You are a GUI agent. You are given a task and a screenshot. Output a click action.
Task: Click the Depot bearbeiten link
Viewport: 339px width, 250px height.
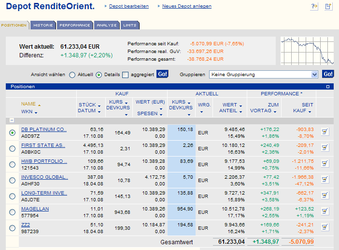pos(128,6)
